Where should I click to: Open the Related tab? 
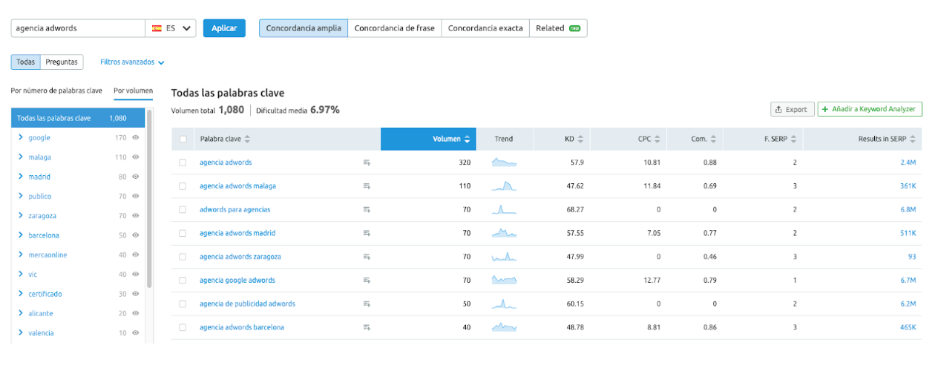(558, 28)
